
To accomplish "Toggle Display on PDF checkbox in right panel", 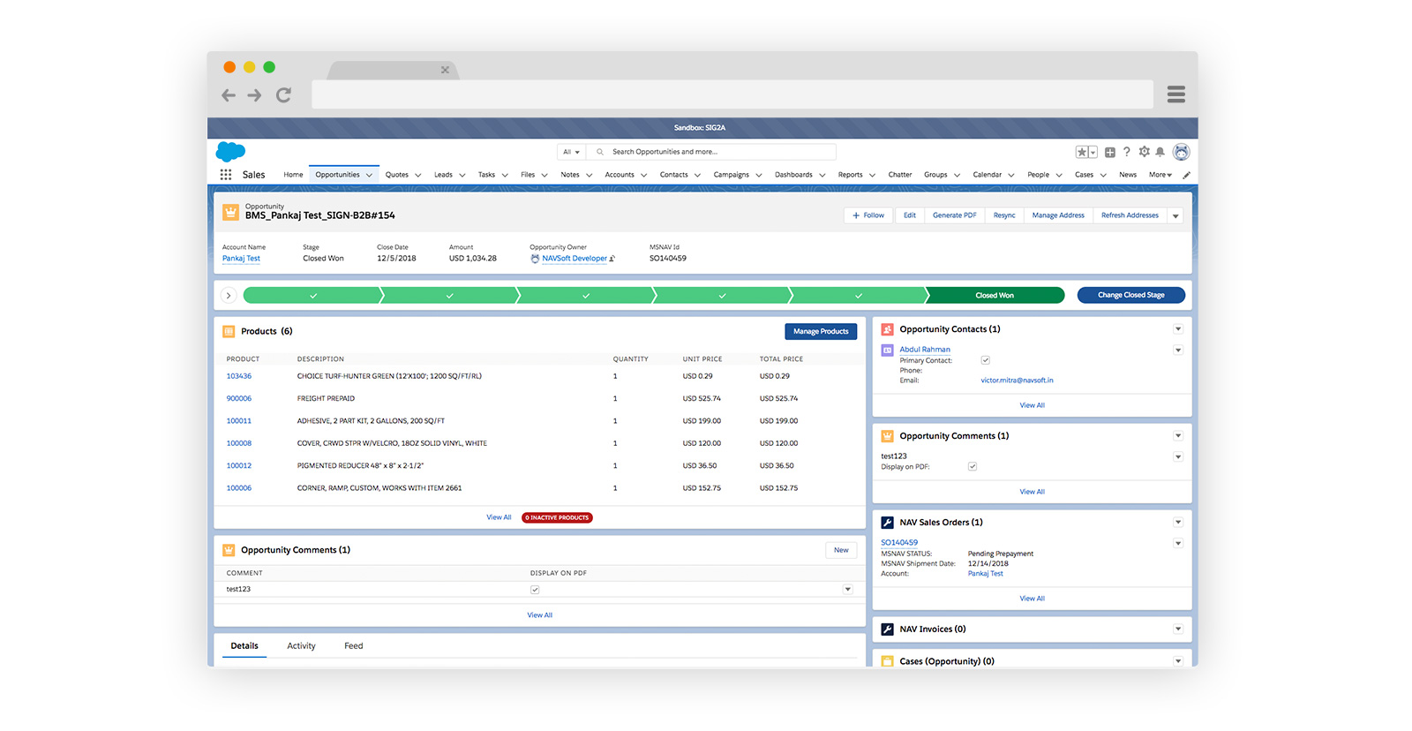I will pos(973,466).
